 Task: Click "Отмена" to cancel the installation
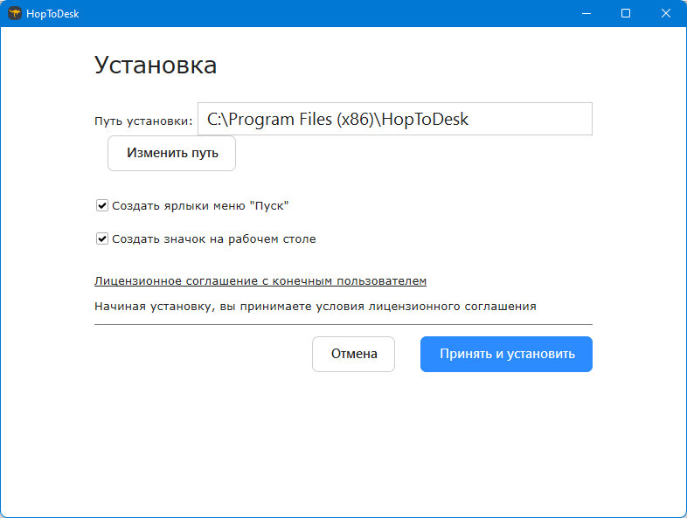point(353,354)
